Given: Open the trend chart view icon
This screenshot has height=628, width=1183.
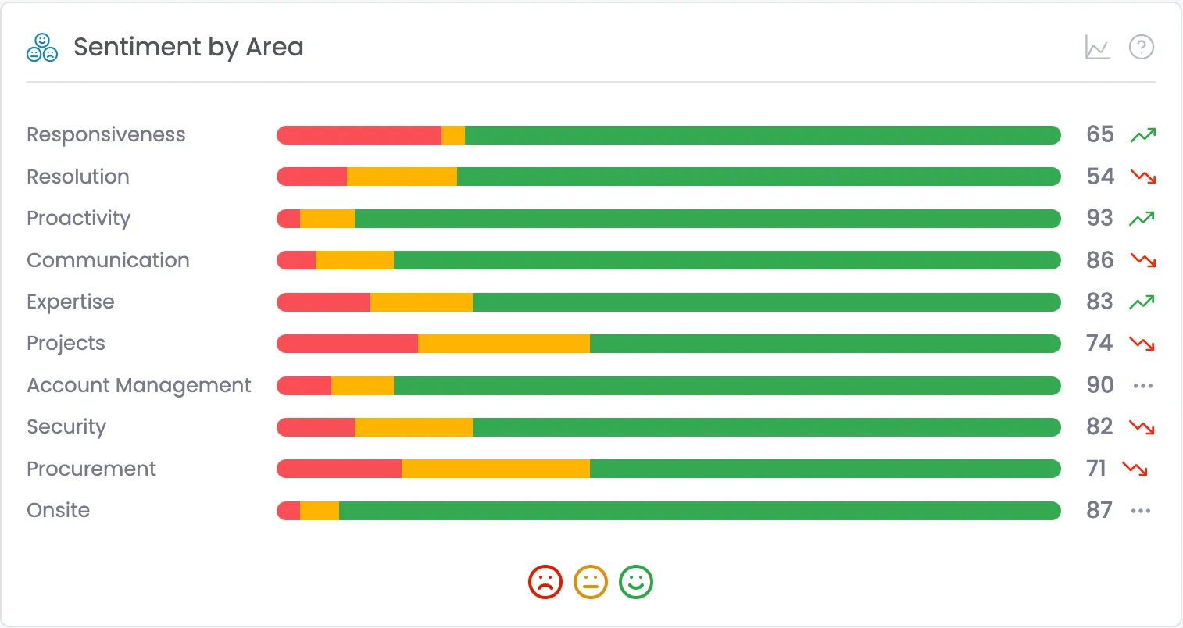Looking at the screenshot, I should [1097, 47].
